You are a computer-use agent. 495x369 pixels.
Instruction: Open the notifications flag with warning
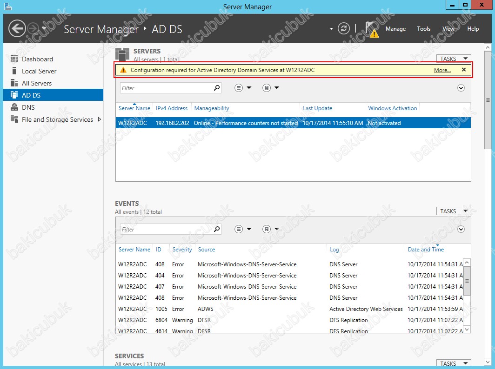pyautogui.click(x=372, y=29)
